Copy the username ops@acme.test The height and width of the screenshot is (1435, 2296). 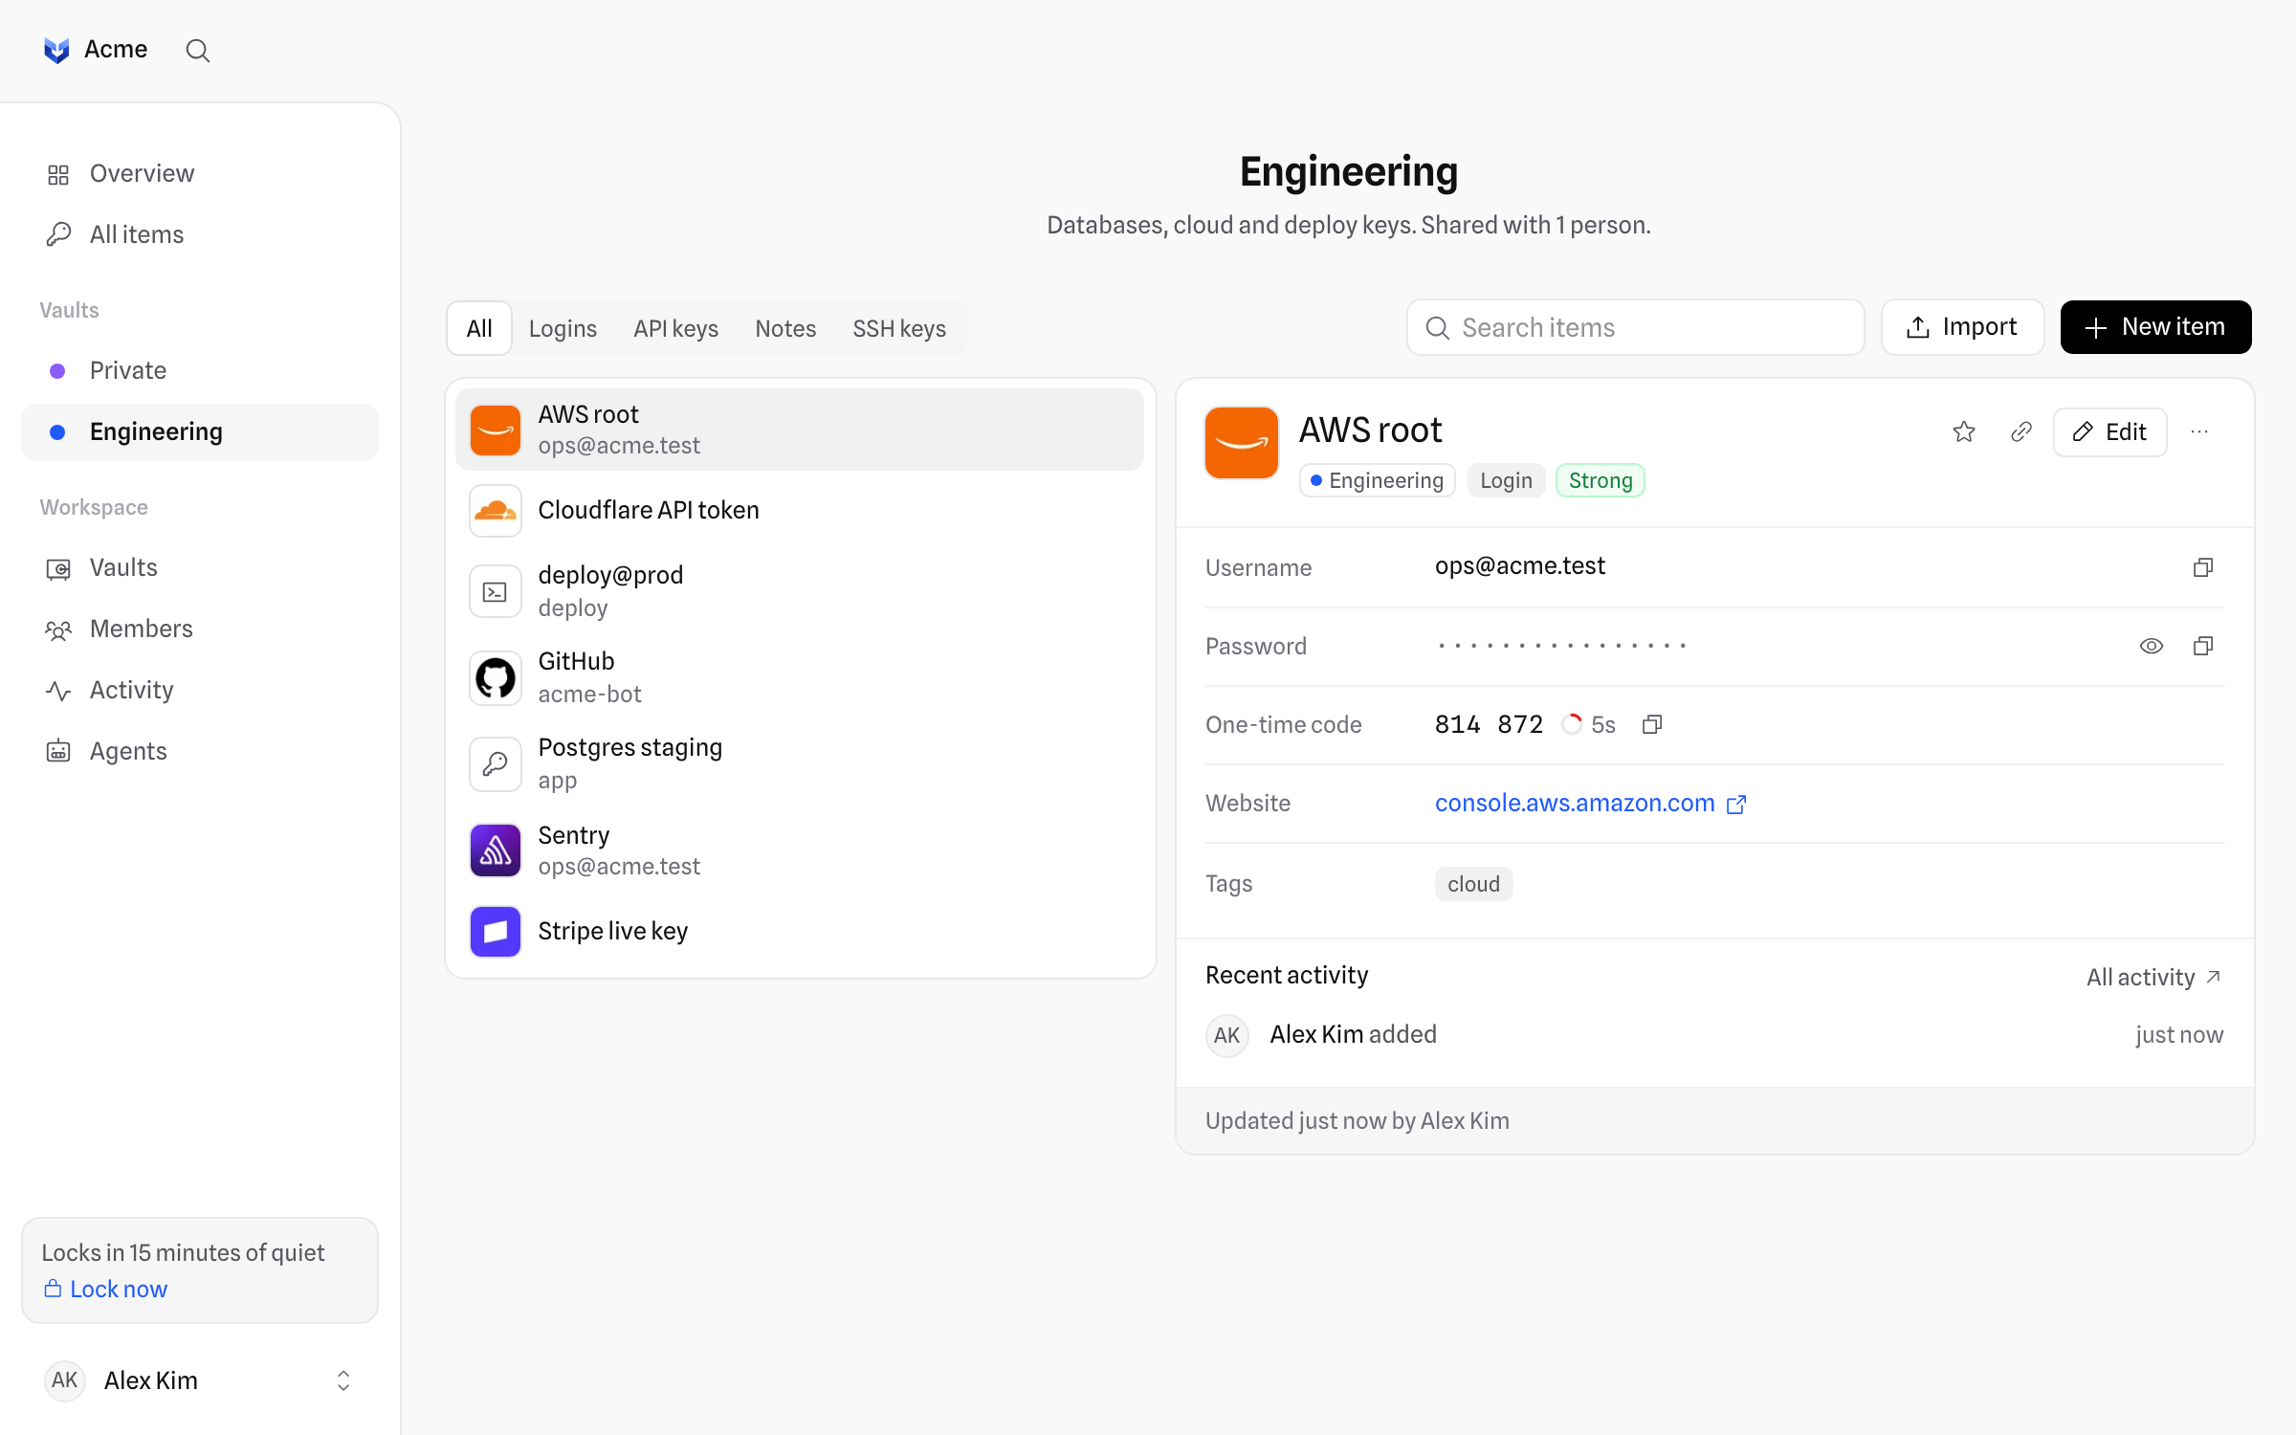[x=2203, y=567]
